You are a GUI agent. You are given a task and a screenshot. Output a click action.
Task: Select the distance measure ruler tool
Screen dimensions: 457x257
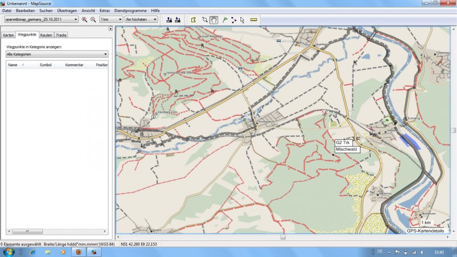[x=254, y=19]
